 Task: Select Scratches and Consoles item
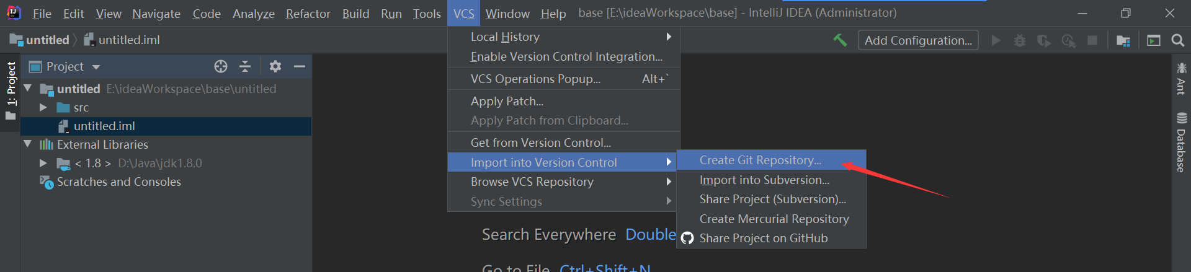[118, 182]
